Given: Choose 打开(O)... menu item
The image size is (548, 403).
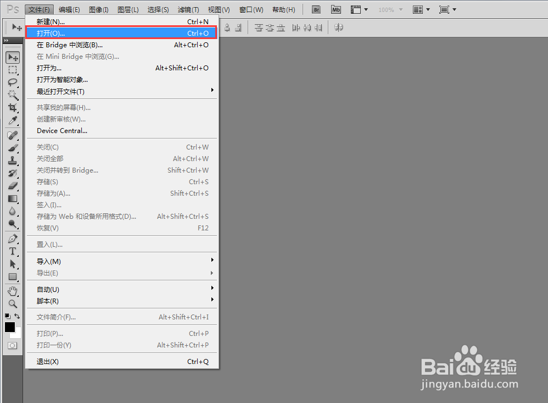Looking at the screenshot, I should 121,33.
